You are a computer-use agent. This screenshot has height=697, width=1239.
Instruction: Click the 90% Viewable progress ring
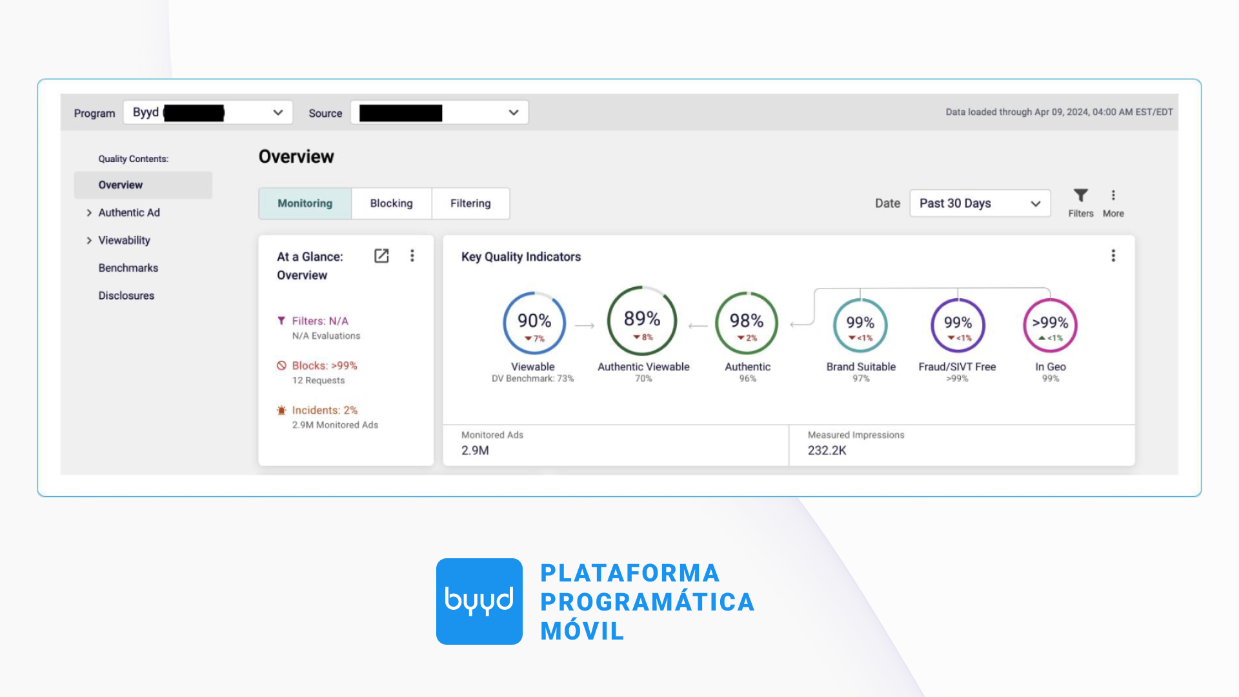tap(534, 323)
